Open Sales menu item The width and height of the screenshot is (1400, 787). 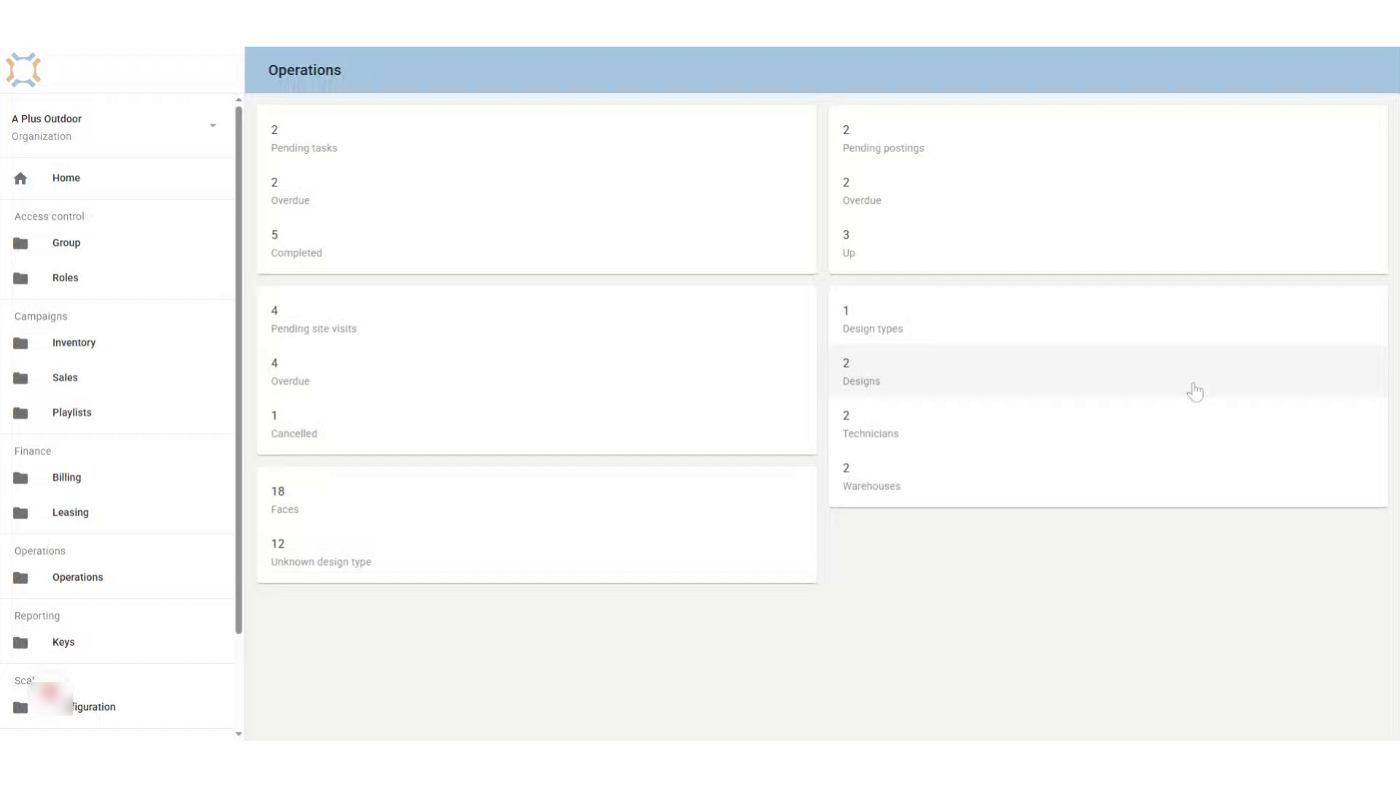117,378
